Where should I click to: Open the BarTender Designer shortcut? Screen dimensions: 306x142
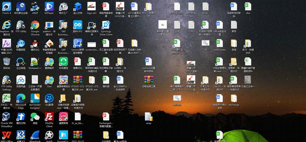point(35,98)
